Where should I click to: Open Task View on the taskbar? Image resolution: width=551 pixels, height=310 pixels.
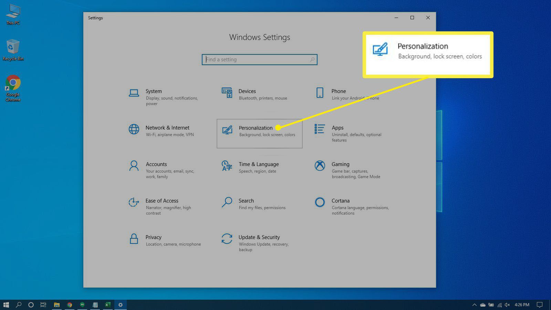click(43, 305)
